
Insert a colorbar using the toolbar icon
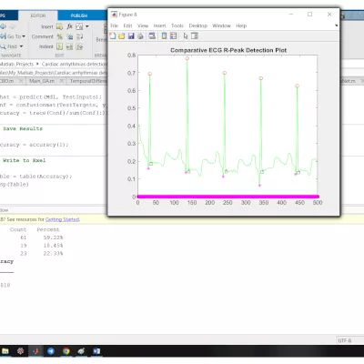point(164,36)
